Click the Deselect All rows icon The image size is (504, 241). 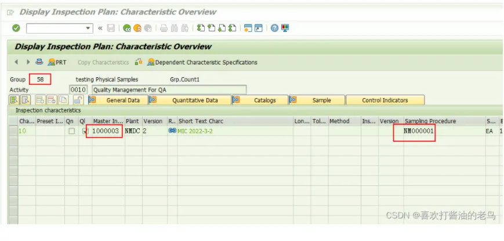pyautogui.click(x=25, y=100)
